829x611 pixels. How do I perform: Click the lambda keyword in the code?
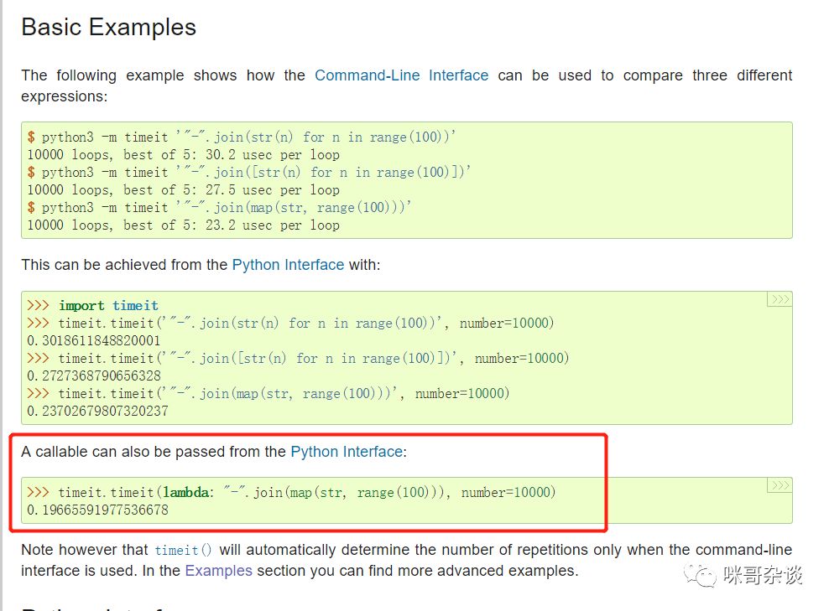[x=185, y=493]
